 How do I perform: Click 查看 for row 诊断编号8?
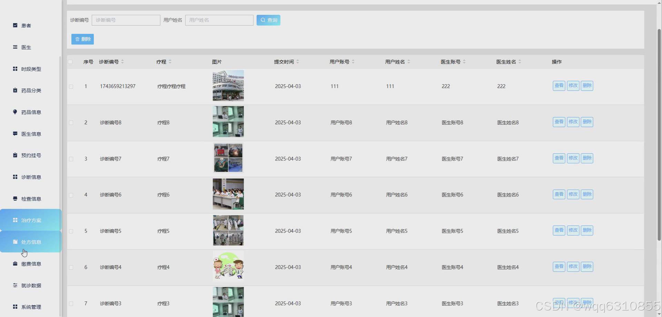point(559,122)
